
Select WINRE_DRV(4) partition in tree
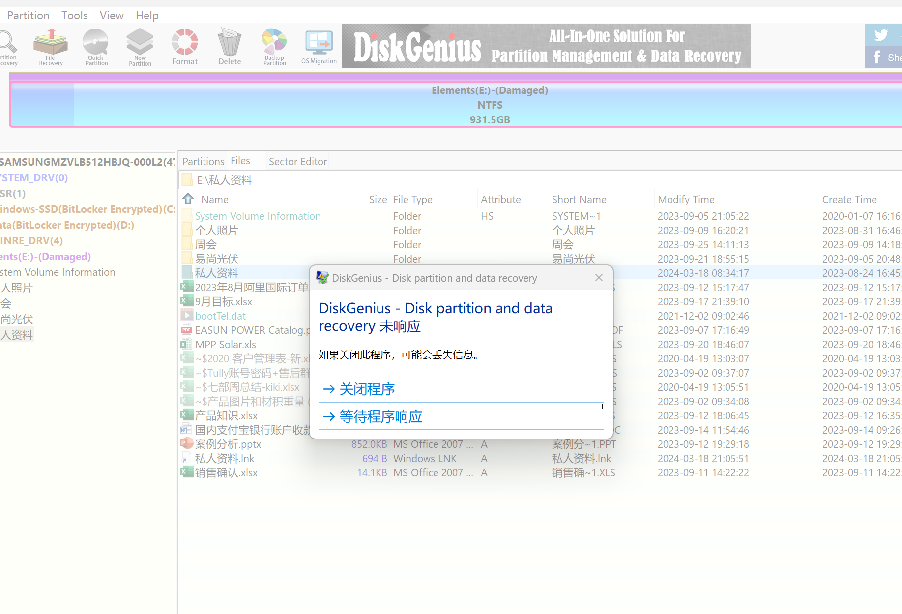click(31, 240)
